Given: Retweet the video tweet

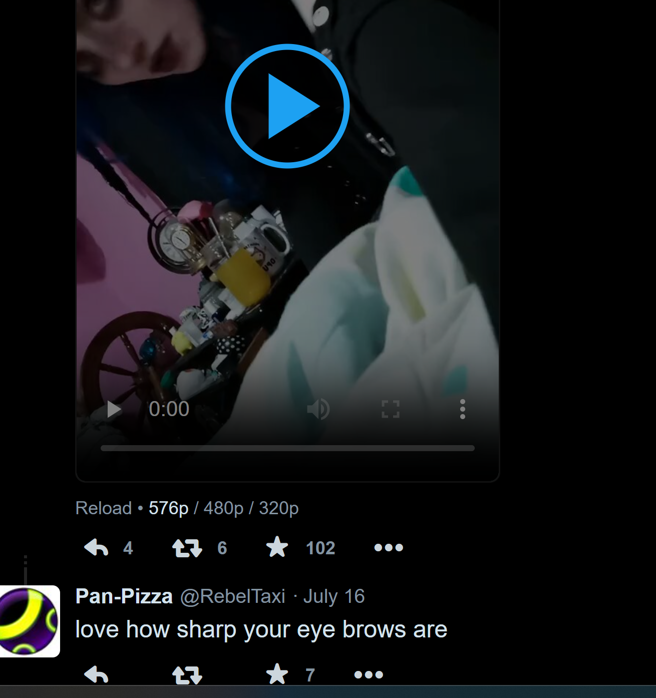Looking at the screenshot, I should click(187, 548).
